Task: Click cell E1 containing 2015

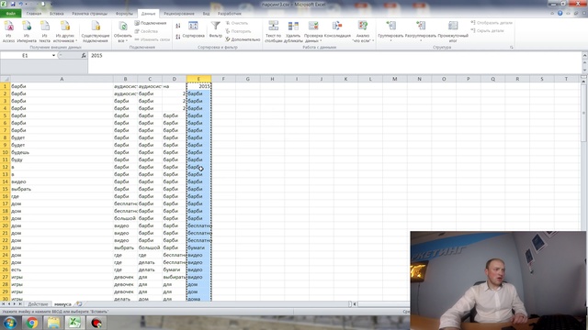Action: [x=198, y=86]
